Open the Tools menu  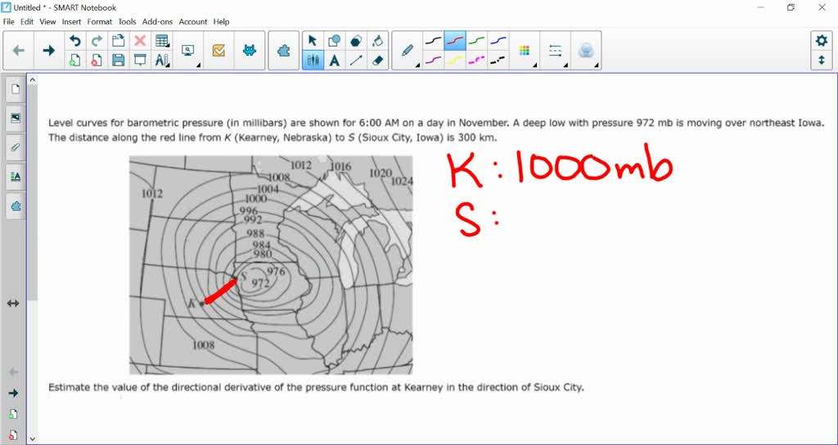[x=127, y=22]
